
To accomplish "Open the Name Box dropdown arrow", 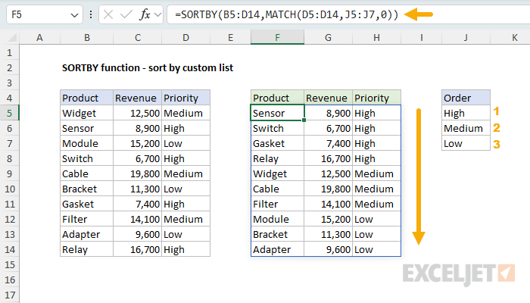I will tap(74, 15).
